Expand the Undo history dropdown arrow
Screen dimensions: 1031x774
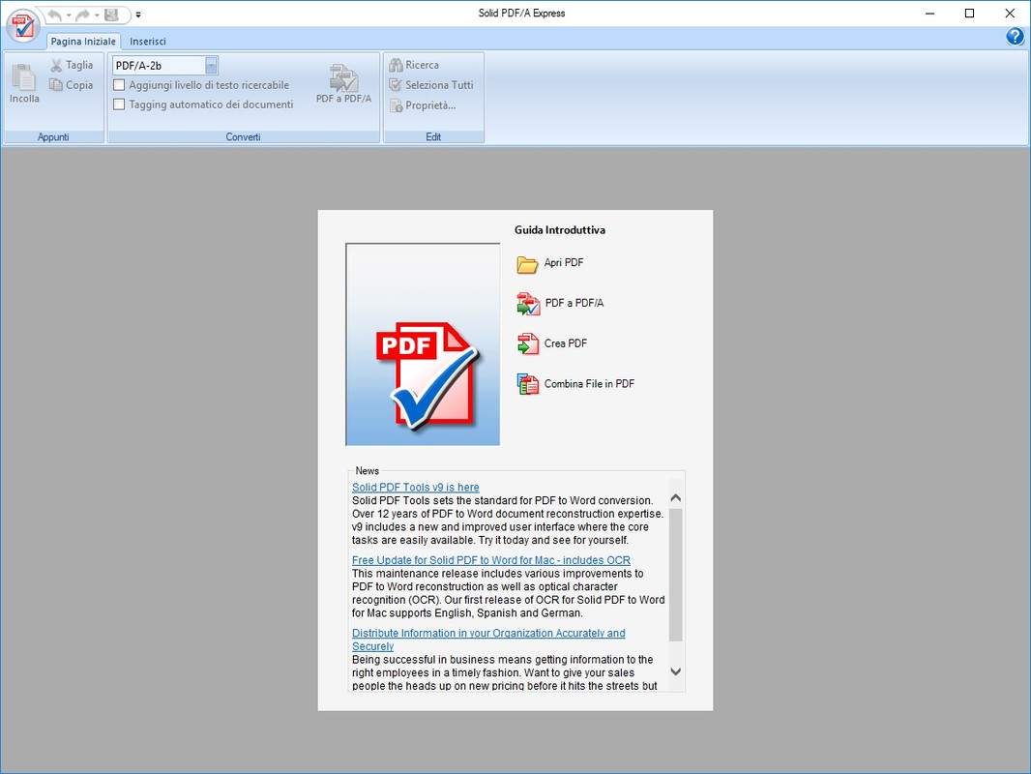69,15
